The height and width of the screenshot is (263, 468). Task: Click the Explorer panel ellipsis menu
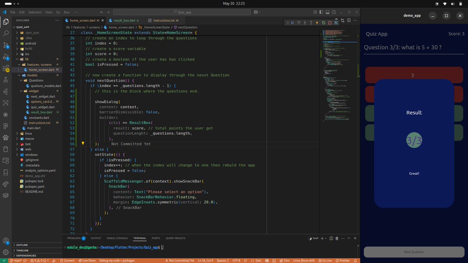[x=57, y=20]
